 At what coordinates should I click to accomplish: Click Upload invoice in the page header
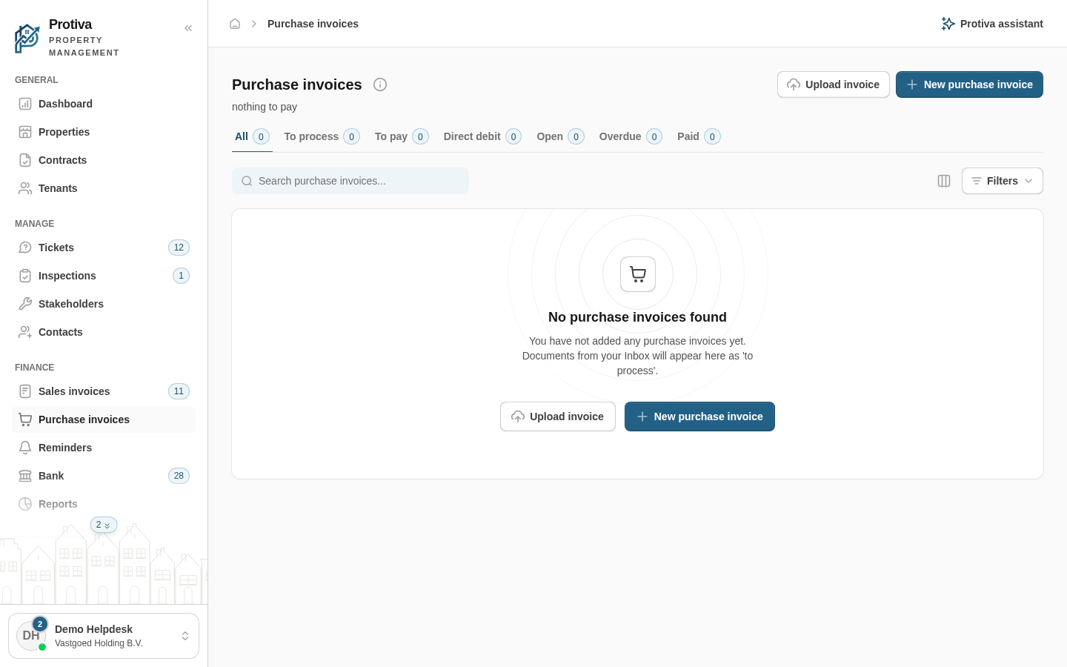tap(834, 84)
